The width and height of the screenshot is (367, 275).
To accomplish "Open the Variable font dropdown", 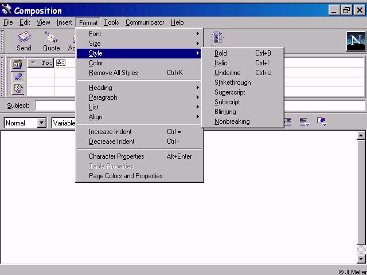I will [x=64, y=123].
